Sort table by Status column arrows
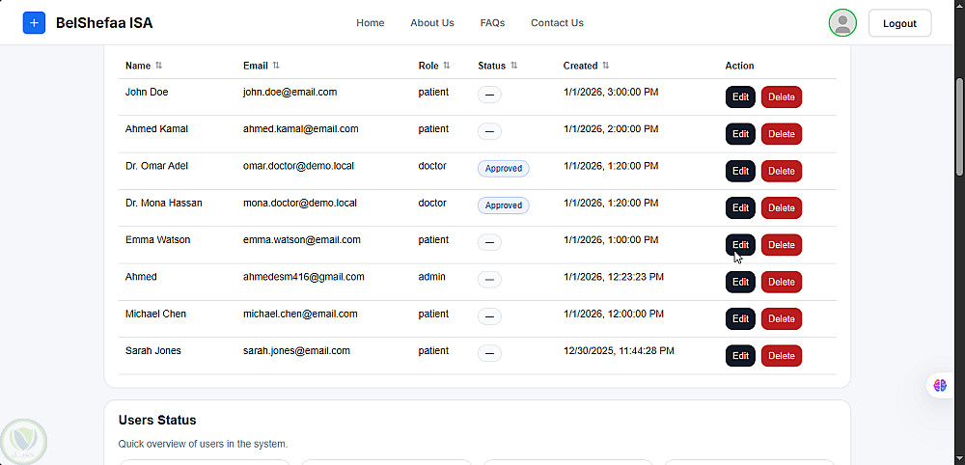This screenshot has height=465, width=965. [x=514, y=66]
